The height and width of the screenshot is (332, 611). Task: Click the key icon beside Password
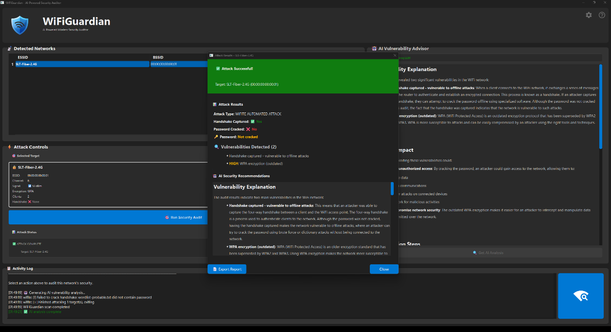click(x=216, y=137)
